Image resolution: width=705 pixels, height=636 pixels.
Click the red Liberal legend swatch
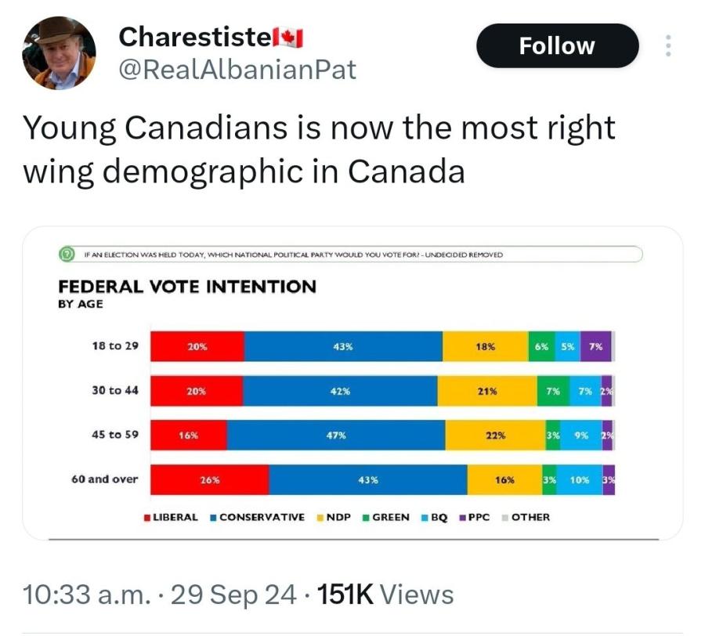tap(146, 518)
